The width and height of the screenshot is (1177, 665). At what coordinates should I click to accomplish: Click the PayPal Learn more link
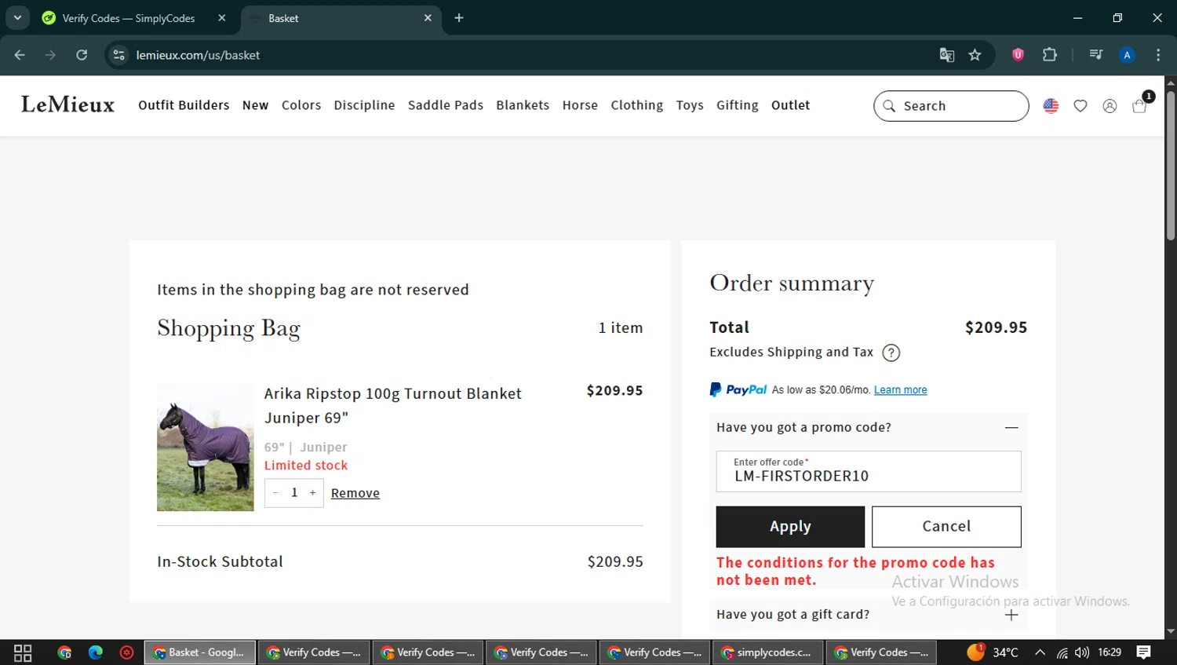point(900,390)
